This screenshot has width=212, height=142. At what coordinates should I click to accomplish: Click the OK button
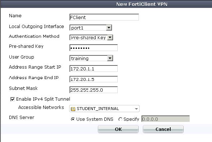click(118, 129)
